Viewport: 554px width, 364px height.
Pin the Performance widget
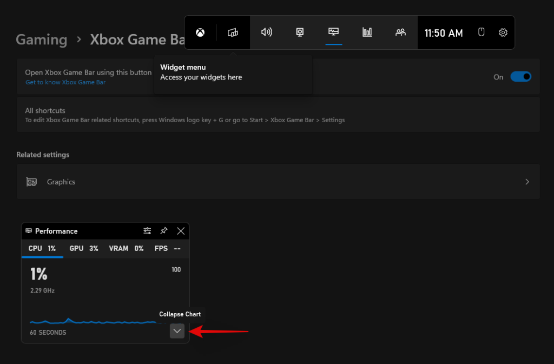tap(164, 231)
